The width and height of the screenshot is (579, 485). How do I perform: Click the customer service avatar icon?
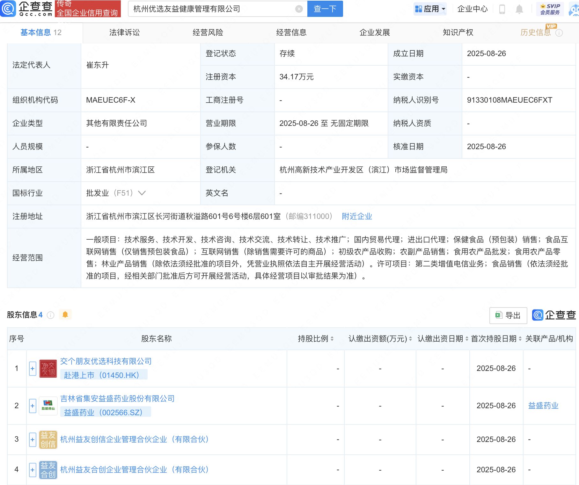click(x=575, y=9)
